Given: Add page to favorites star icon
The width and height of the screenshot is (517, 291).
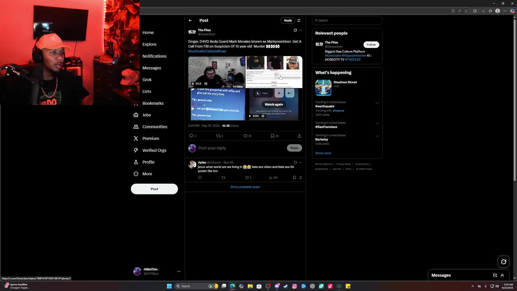Looking at the screenshot, I should 466,11.
